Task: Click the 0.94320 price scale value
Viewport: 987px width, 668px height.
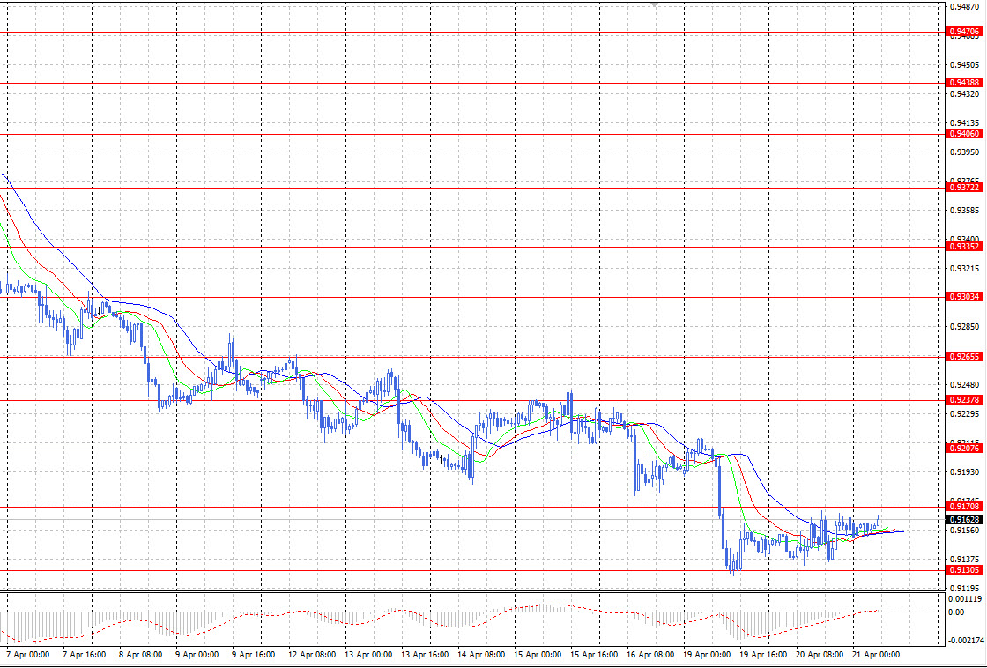Action: [964, 93]
